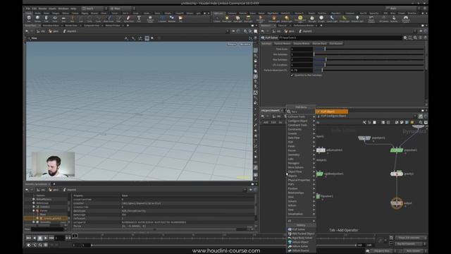Screen dimensions: 451x254
Task: Choose FLIP Object in Tab menu results
Action: 332,111
